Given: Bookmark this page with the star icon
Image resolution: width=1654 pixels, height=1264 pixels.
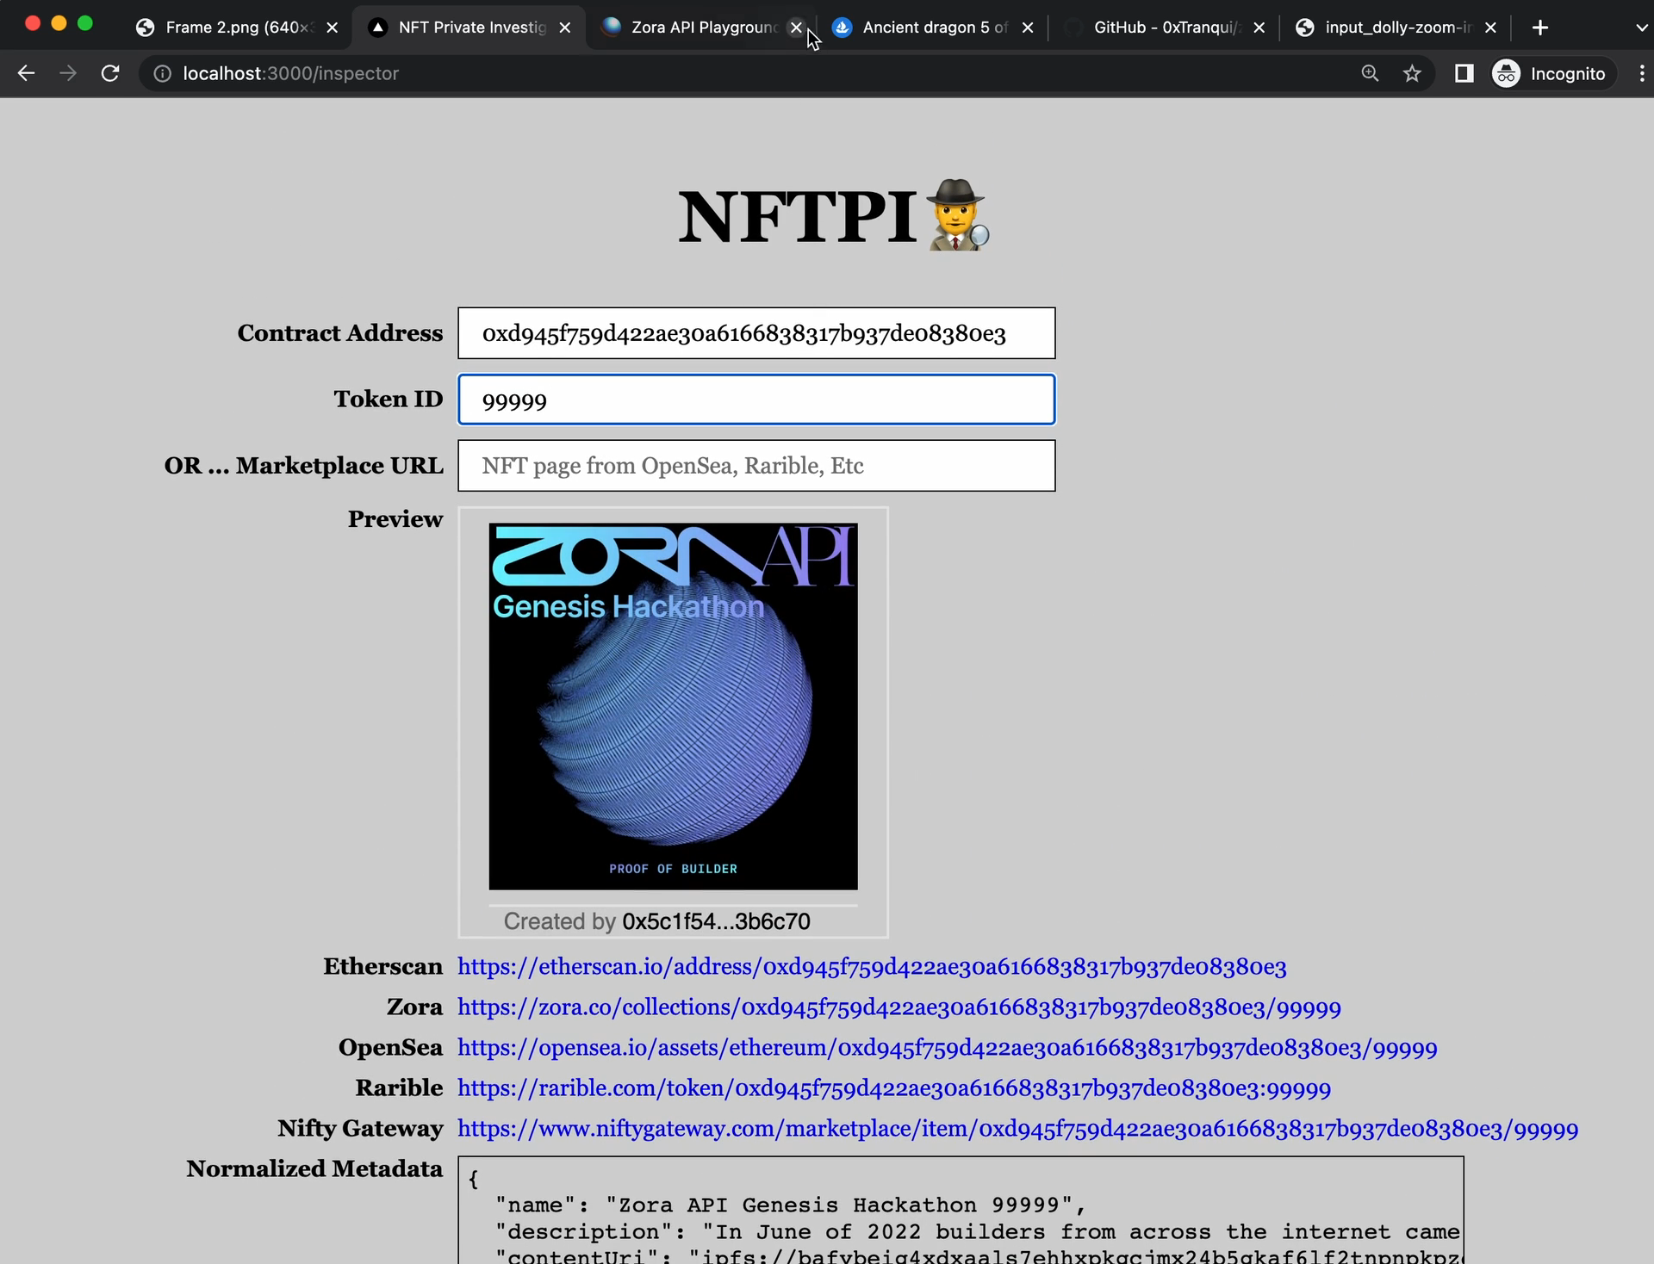Looking at the screenshot, I should pos(1412,74).
